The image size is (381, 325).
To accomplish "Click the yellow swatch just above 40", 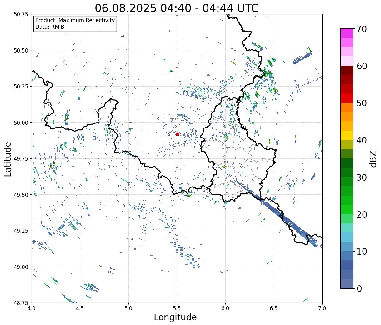I will click(x=347, y=135).
